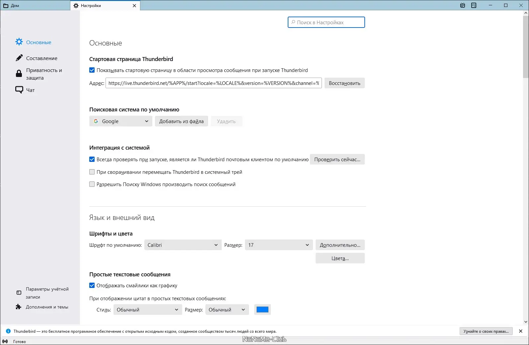Click the Поисковая система по умолчанию heading
The width and height of the screenshot is (529, 345).
(x=134, y=109)
